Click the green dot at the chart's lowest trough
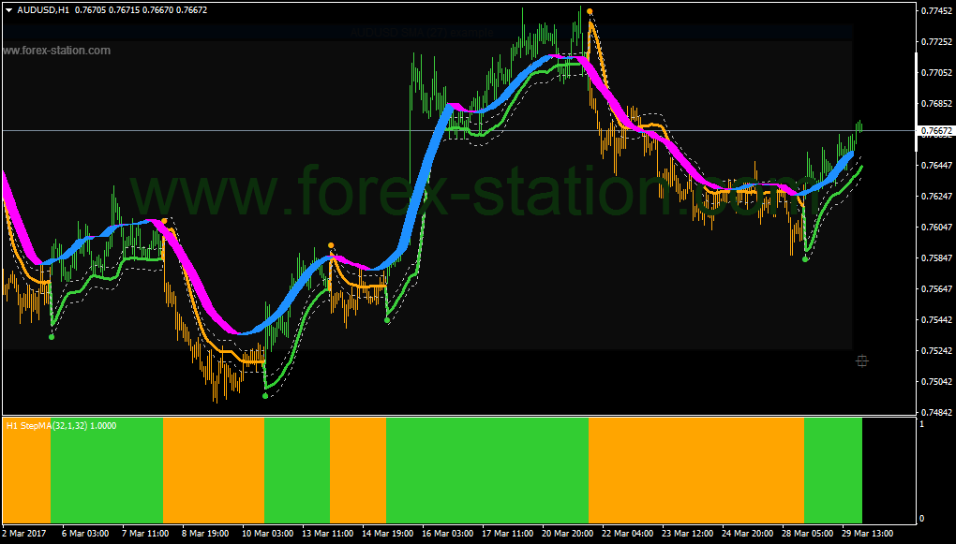Screen dimensions: 956x544 (264, 396)
